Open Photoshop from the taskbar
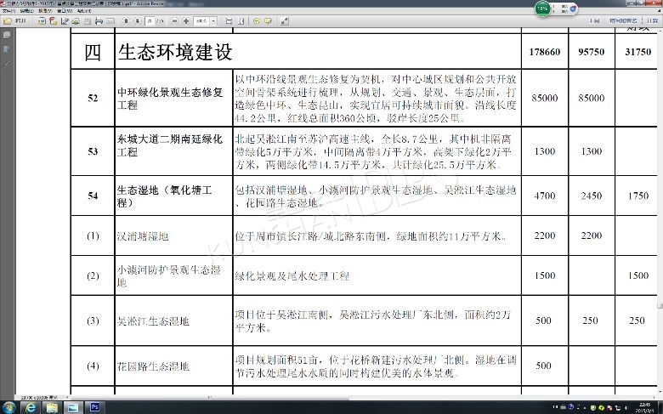This screenshot has height=414, width=663. click(x=94, y=408)
